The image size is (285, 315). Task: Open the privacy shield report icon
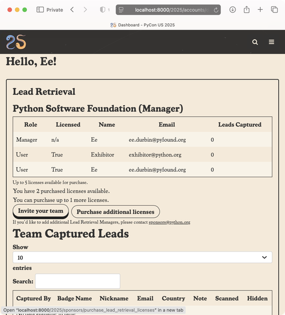[103, 10]
